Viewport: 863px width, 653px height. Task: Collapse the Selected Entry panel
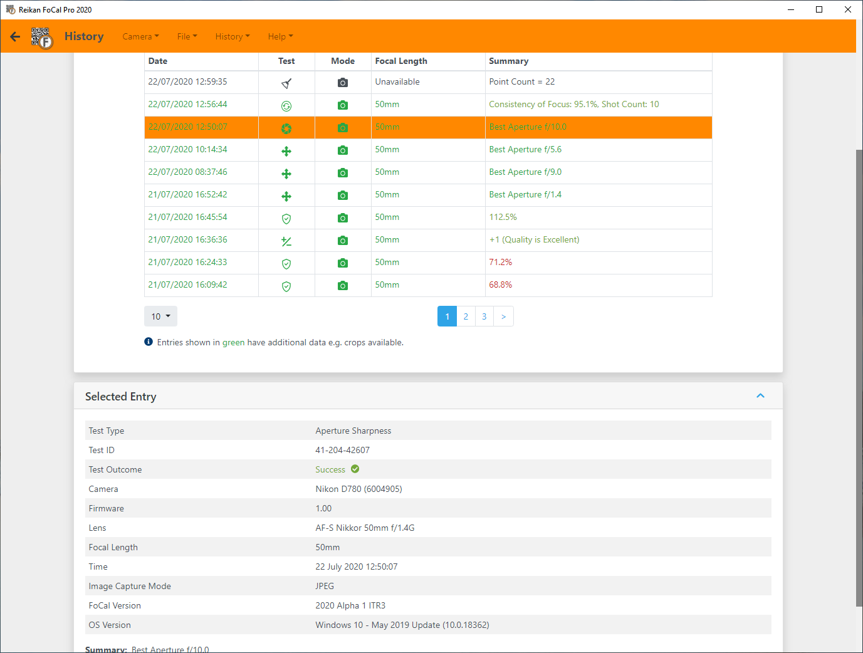pyautogui.click(x=760, y=396)
